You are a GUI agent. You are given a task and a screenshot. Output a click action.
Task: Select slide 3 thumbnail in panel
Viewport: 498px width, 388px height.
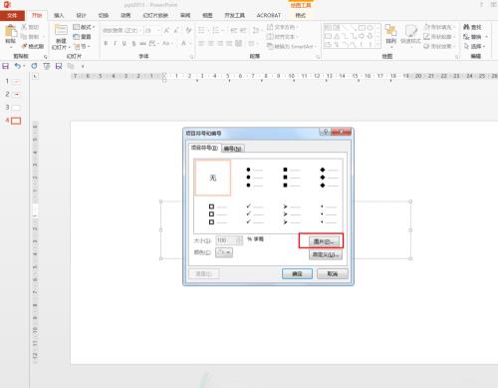[16, 108]
